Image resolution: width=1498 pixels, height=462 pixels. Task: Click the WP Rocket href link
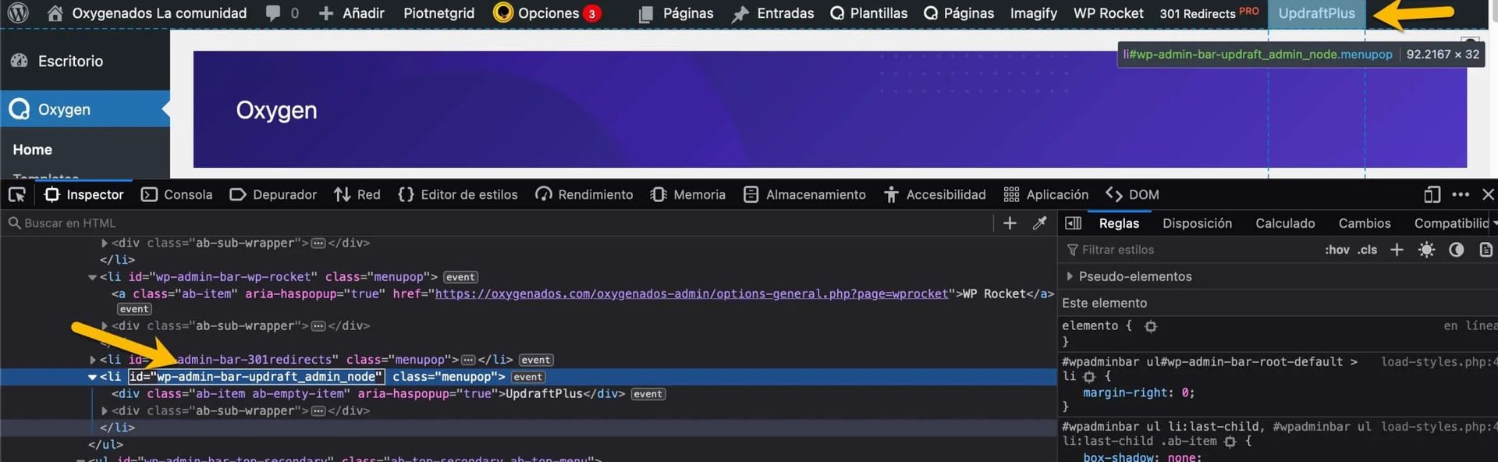(x=691, y=294)
